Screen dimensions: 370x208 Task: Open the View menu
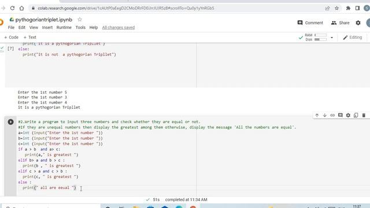coord(34,27)
